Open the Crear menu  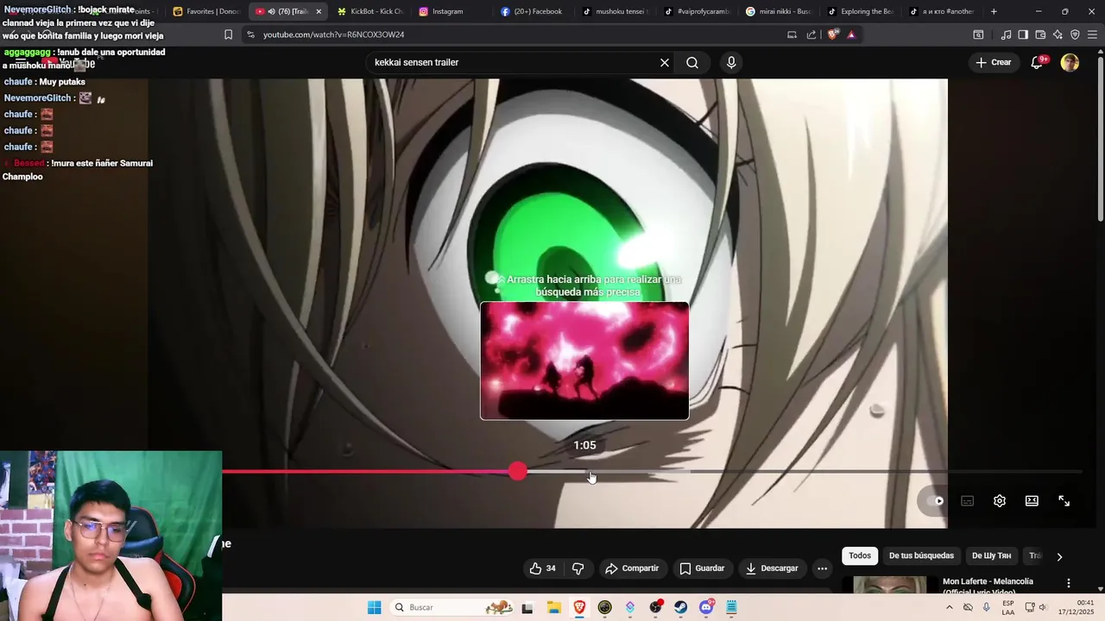[993, 62]
